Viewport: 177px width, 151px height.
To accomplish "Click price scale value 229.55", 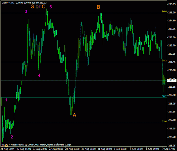I will coord(172,87).
